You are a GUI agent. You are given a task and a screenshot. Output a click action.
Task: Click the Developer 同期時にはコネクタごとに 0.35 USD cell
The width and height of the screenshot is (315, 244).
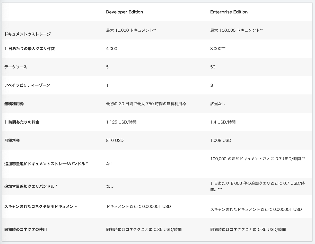pos(144,229)
